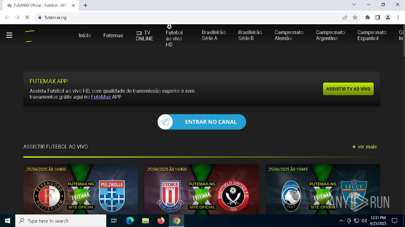
Task: Open File Explorer from the taskbar
Action: coord(146,221)
